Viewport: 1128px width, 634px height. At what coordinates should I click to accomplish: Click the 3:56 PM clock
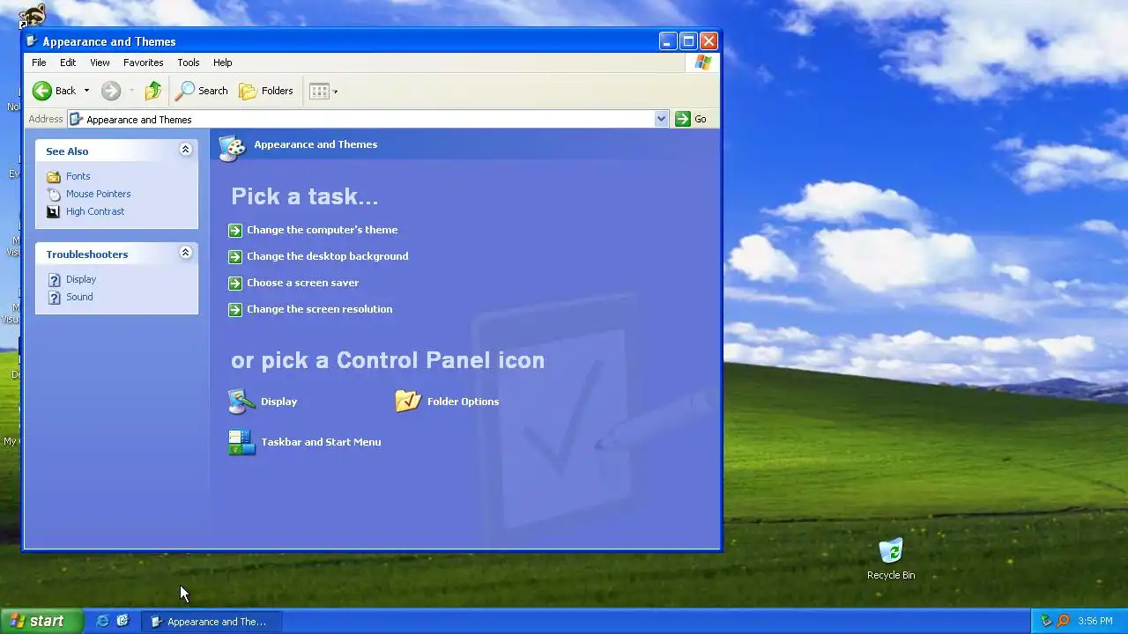click(x=1095, y=622)
